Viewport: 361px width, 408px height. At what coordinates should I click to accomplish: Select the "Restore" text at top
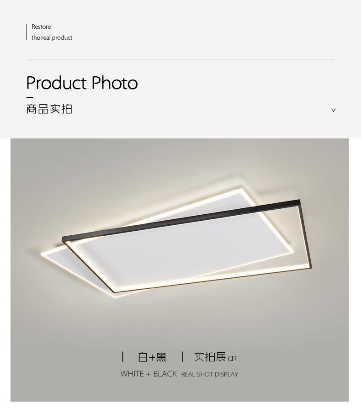tap(41, 27)
